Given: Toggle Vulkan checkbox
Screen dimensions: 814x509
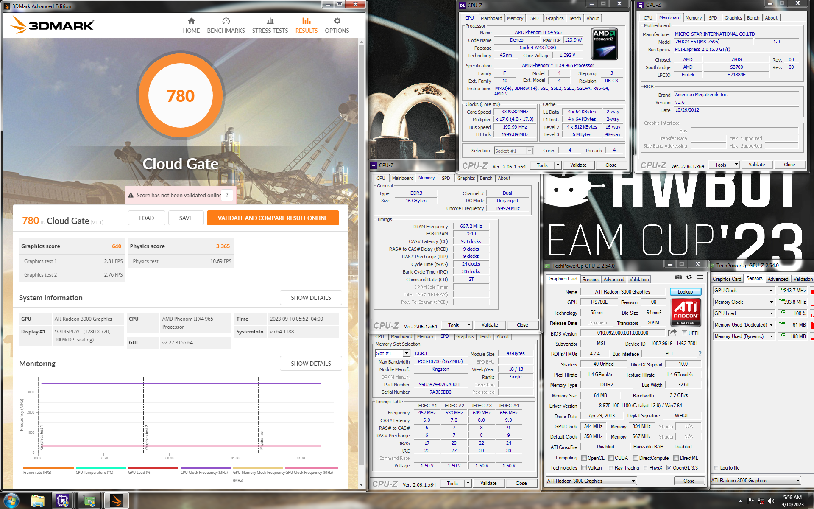Looking at the screenshot, I should point(584,468).
